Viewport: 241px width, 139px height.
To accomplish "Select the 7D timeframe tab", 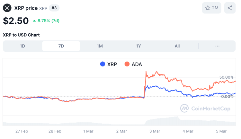I will [61, 46].
